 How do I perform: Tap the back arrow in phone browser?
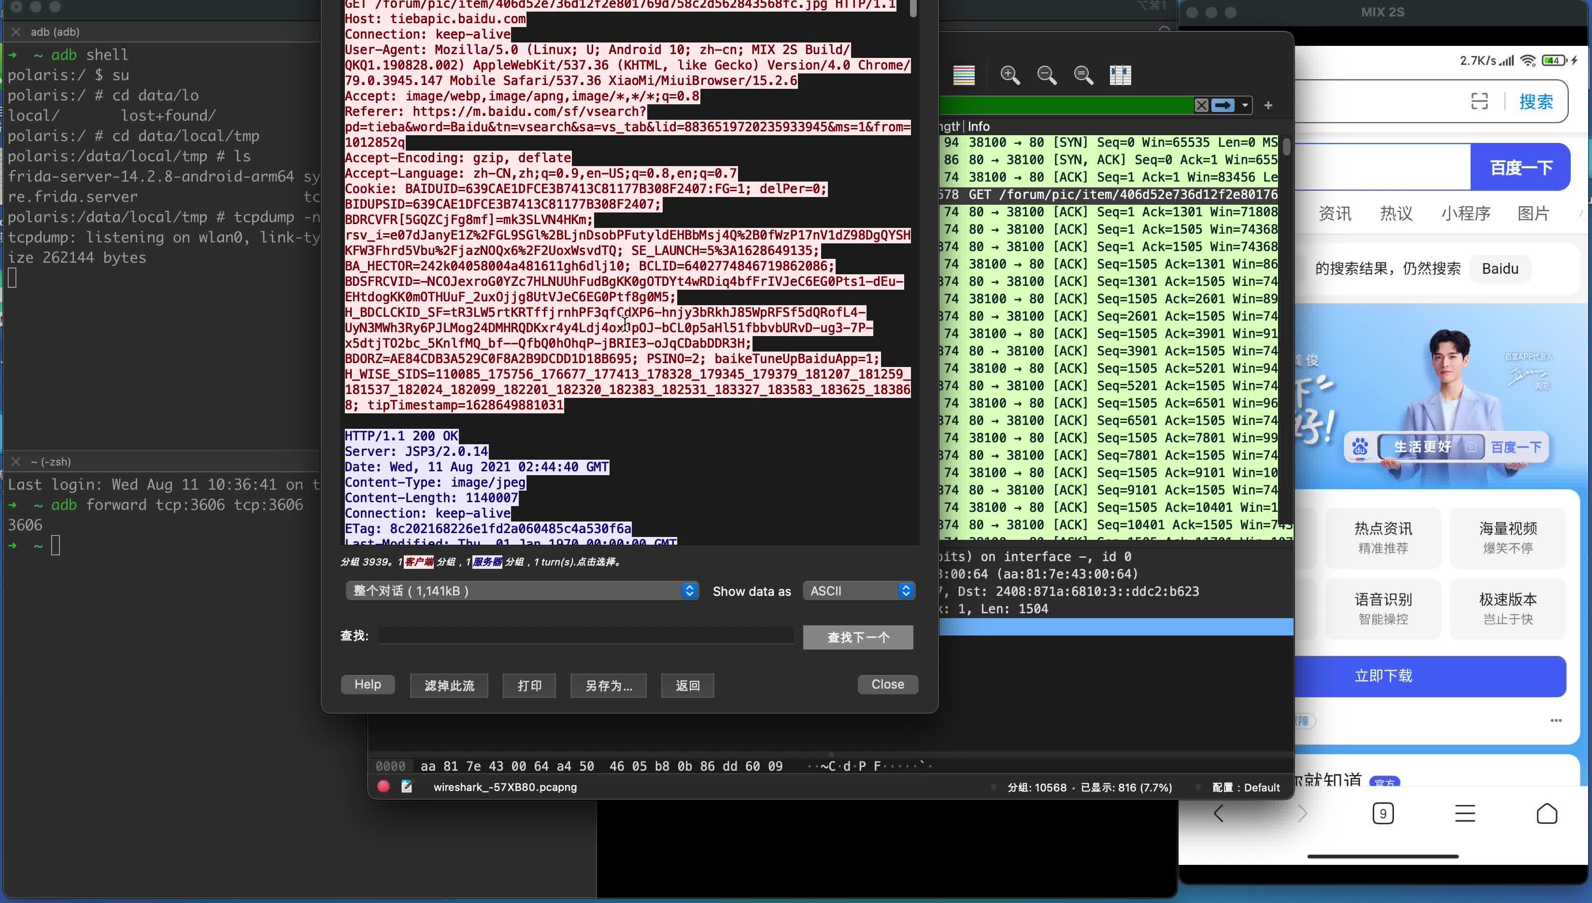[x=1219, y=813]
